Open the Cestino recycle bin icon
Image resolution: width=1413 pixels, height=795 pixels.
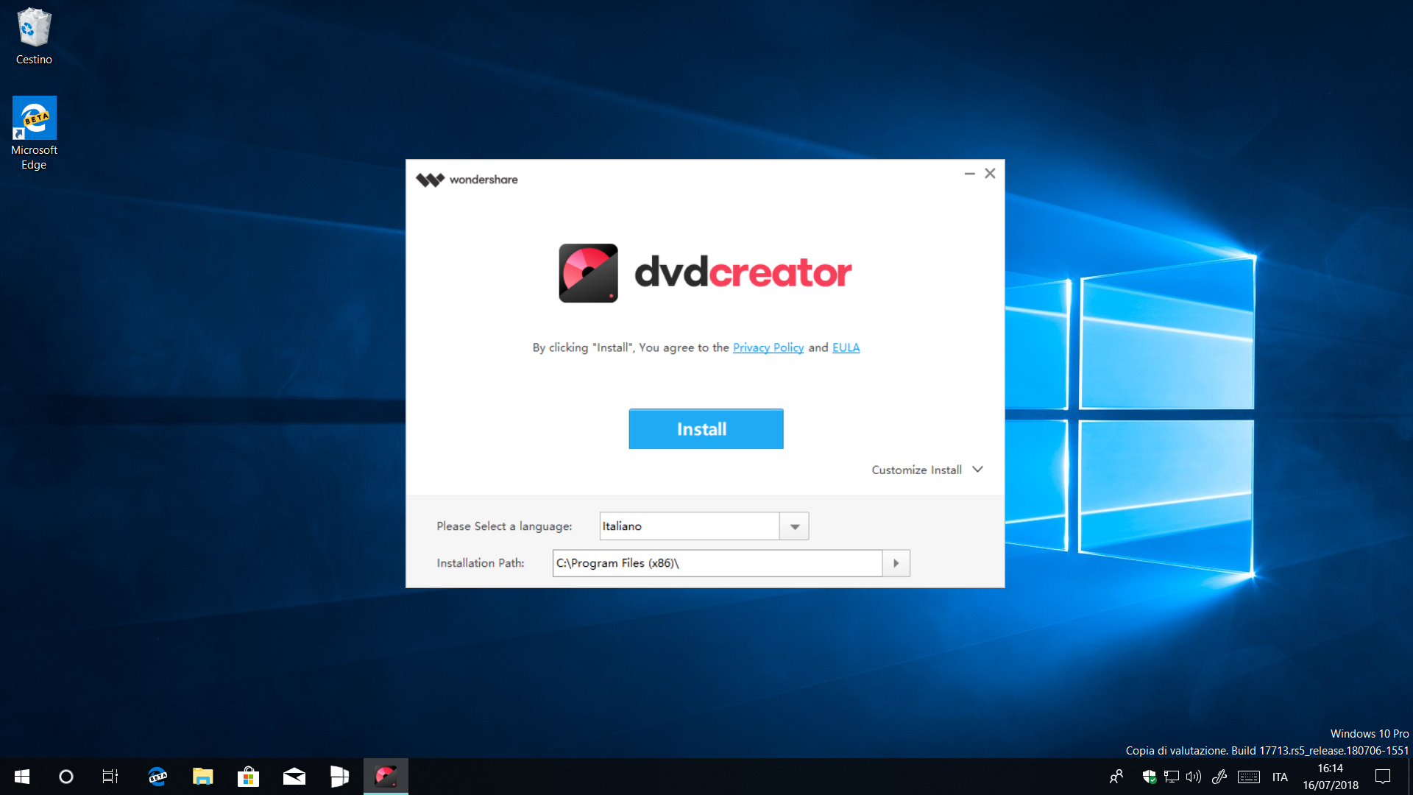point(34,36)
